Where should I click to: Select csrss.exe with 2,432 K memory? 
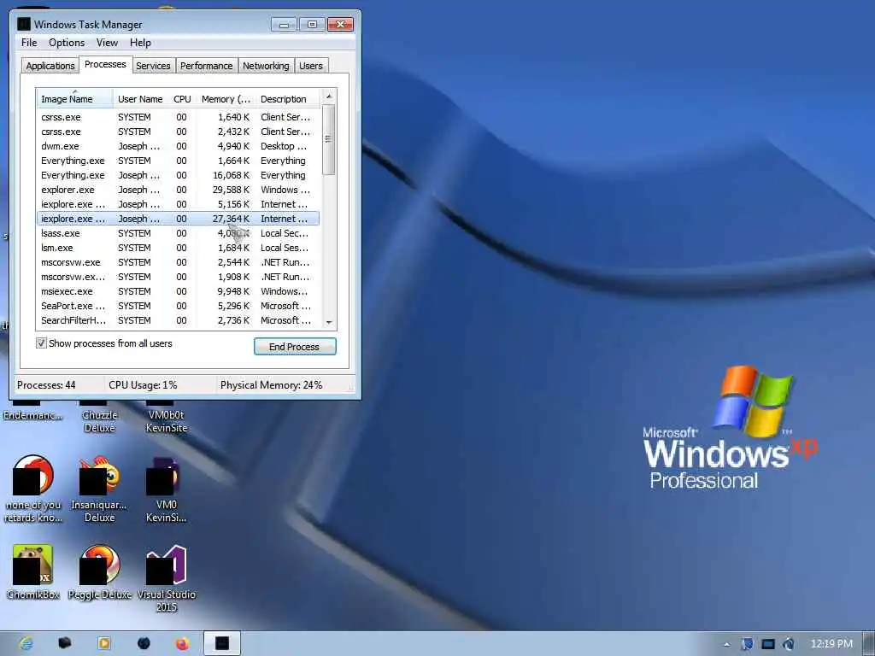pos(179,132)
